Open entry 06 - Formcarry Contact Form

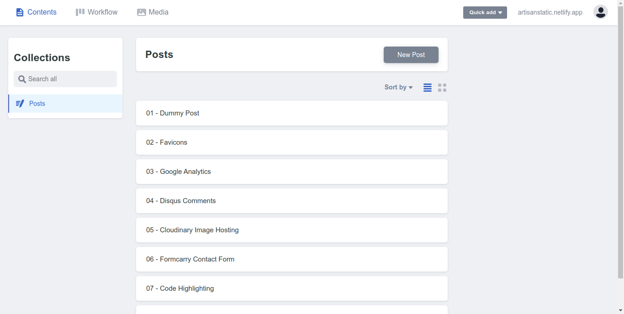coord(292,259)
